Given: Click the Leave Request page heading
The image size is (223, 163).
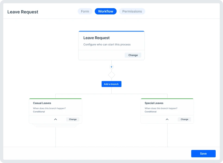Looking at the screenshot, I should [x=23, y=12].
